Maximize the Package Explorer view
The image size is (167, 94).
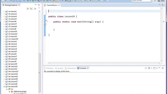coord(39,5)
